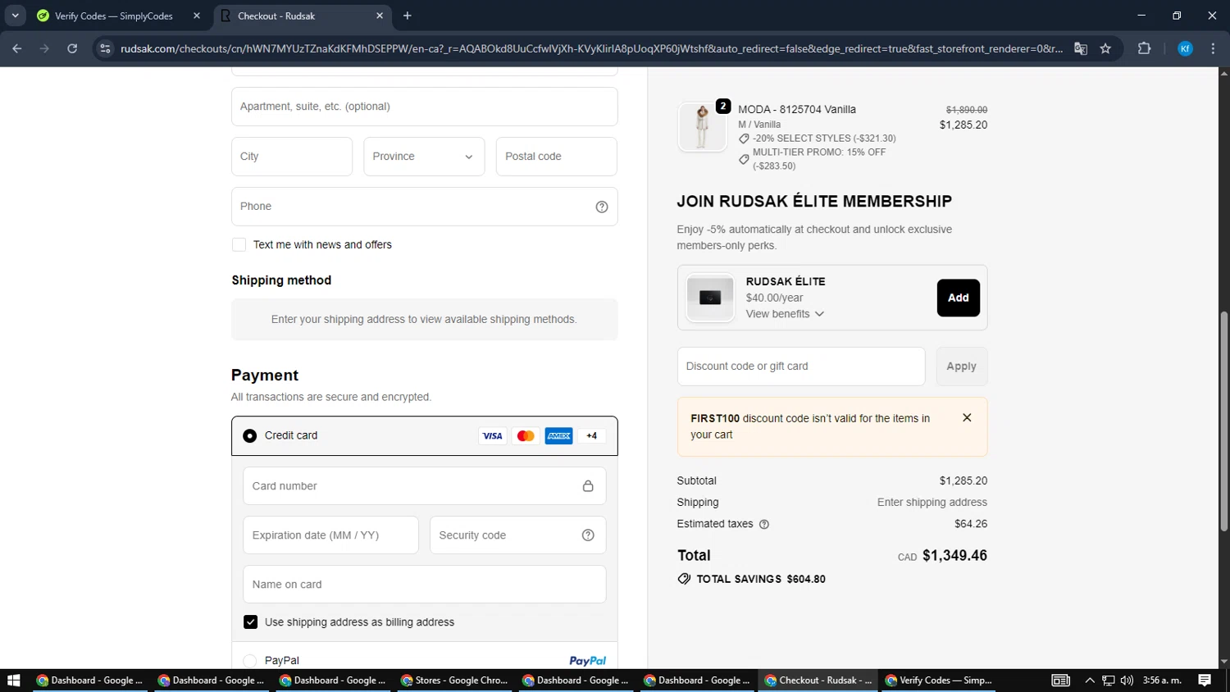Click the estimated taxes info icon
This screenshot has width=1230, height=692.
[x=764, y=525]
